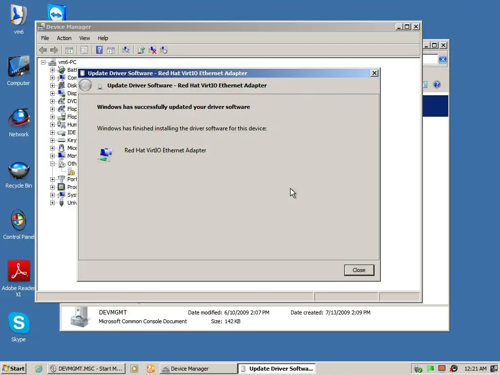
Task: Click 'Red Hat VirtIO Ethernet Adapter' device name text
Action: [x=165, y=150]
